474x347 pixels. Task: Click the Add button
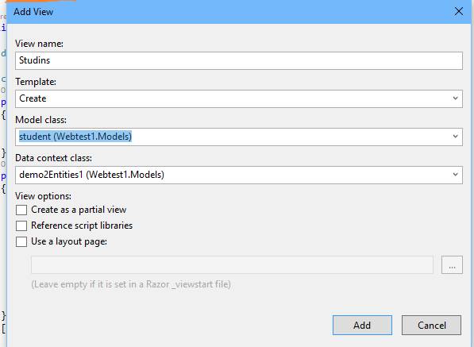tap(362, 326)
